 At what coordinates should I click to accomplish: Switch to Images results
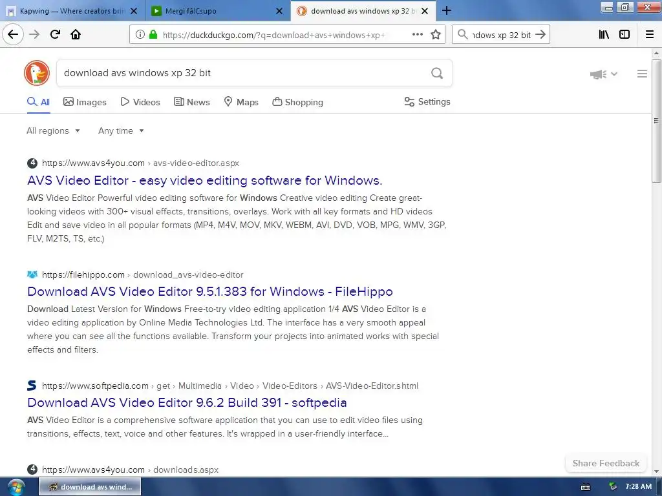[85, 102]
